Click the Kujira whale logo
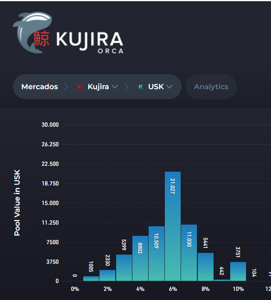271x300 pixels. pos(32,32)
